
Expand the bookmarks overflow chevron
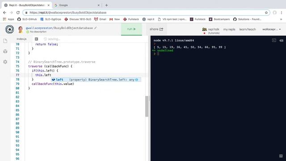(281, 19)
